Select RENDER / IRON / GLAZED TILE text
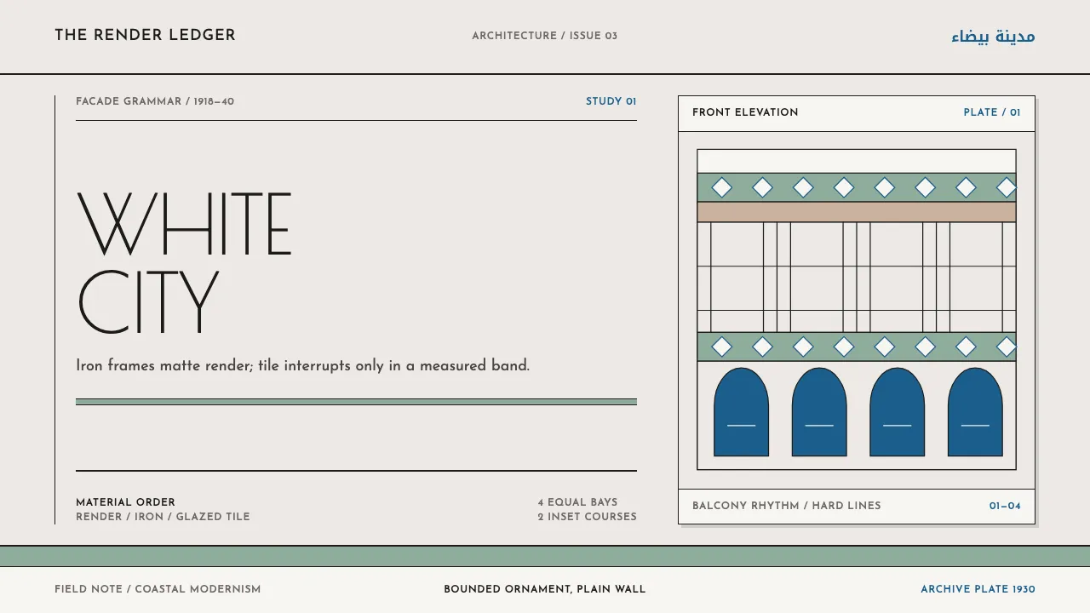This screenshot has width=1090, height=613. pos(163,517)
